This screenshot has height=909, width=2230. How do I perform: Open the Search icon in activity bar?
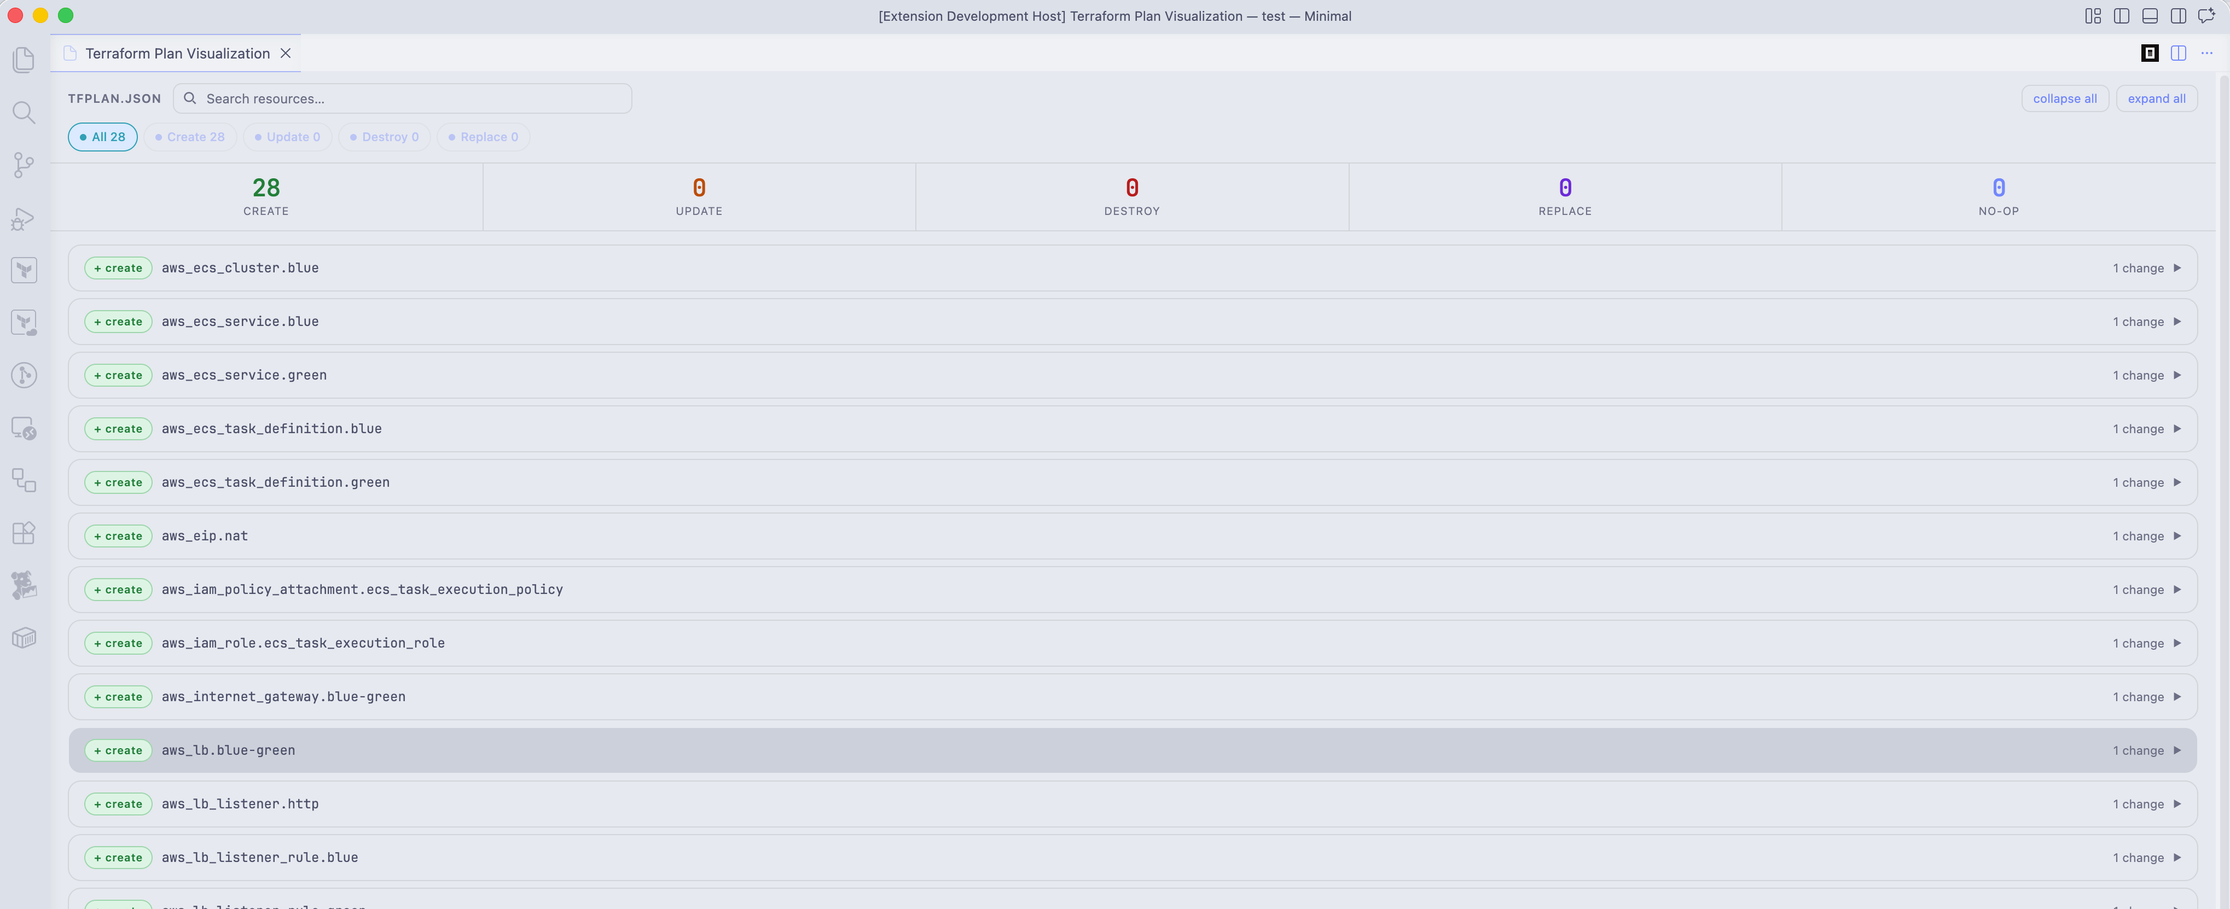tap(24, 113)
